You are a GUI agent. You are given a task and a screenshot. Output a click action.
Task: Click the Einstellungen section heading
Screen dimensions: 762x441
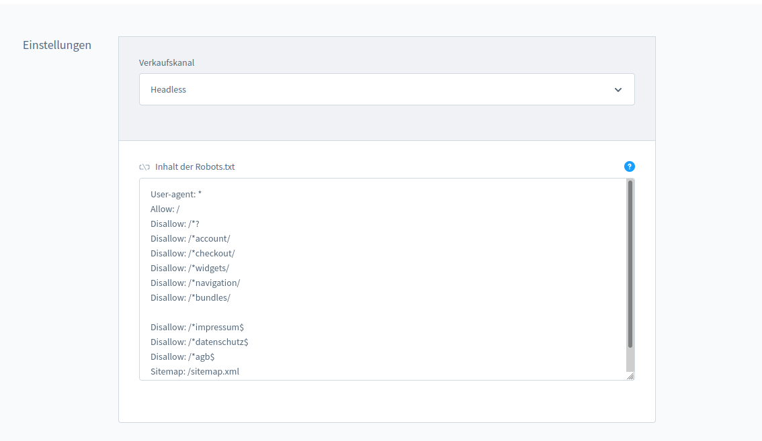coord(57,46)
